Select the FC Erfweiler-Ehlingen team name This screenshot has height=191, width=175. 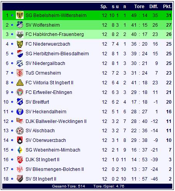click(49, 92)
